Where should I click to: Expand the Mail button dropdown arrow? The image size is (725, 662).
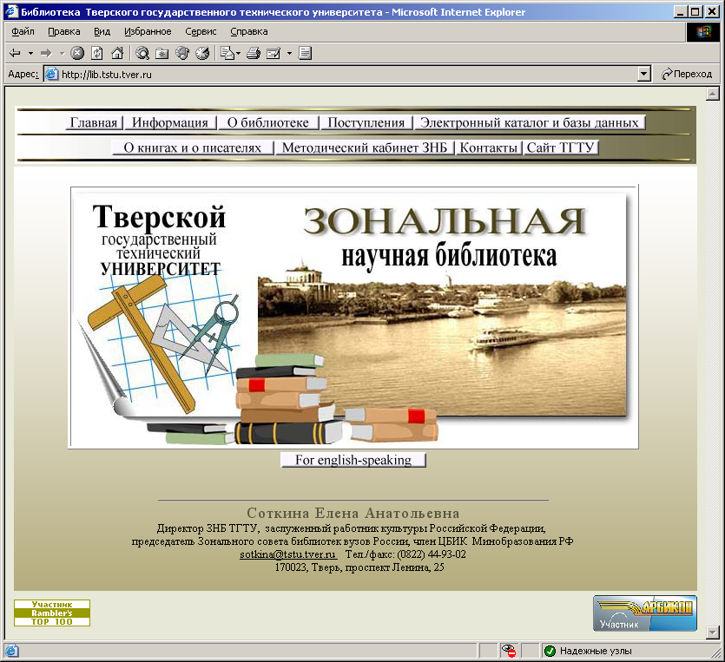point(238,53)
